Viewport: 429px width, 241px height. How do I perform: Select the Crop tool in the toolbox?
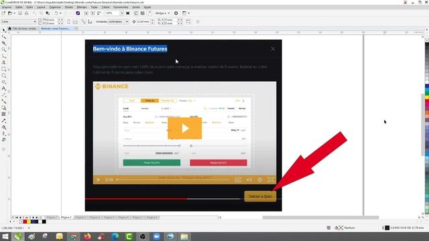pos(4,43)
